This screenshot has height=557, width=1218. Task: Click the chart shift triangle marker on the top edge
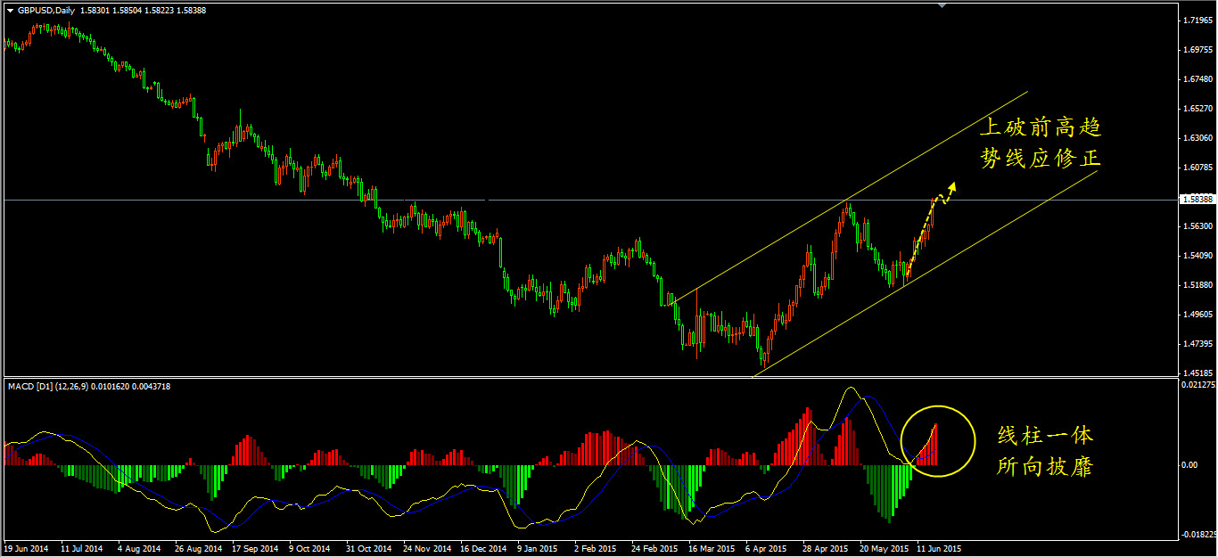tap(943, 5)
